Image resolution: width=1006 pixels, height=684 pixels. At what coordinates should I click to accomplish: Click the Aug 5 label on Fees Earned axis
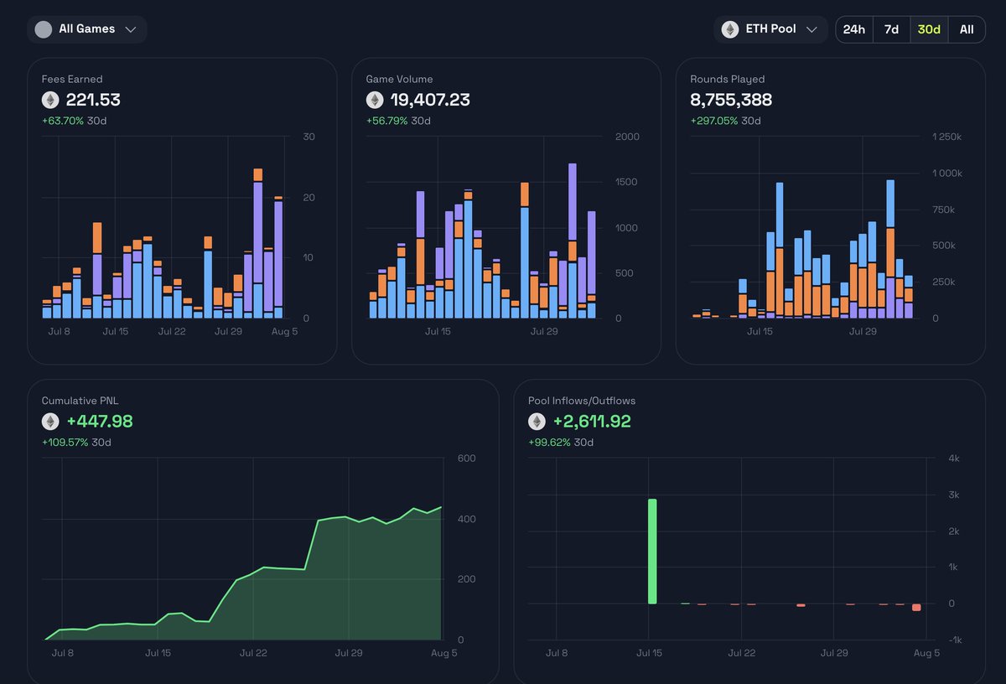(284, 332)
